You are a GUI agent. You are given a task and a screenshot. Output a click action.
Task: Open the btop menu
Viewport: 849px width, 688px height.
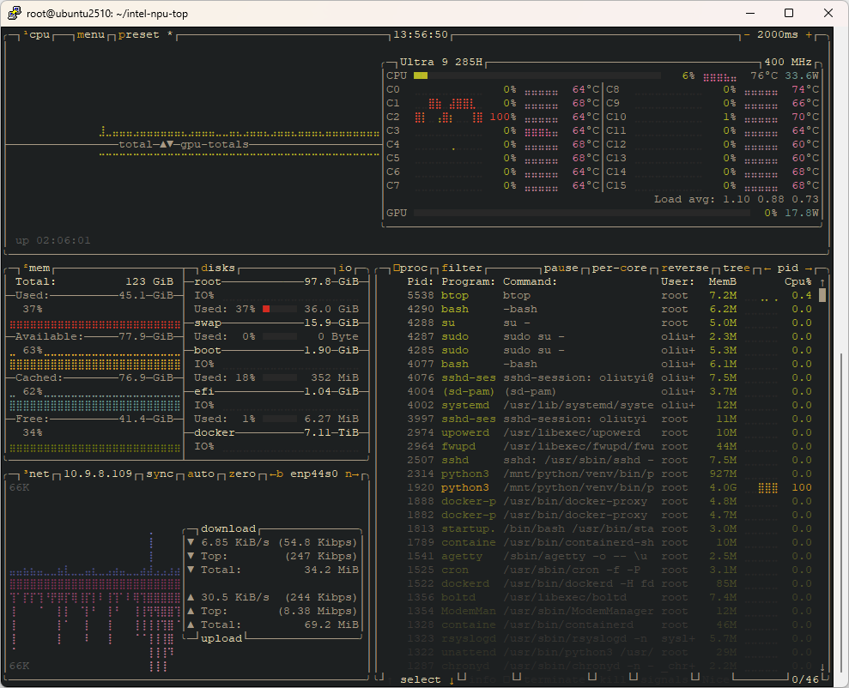point(91,35)
